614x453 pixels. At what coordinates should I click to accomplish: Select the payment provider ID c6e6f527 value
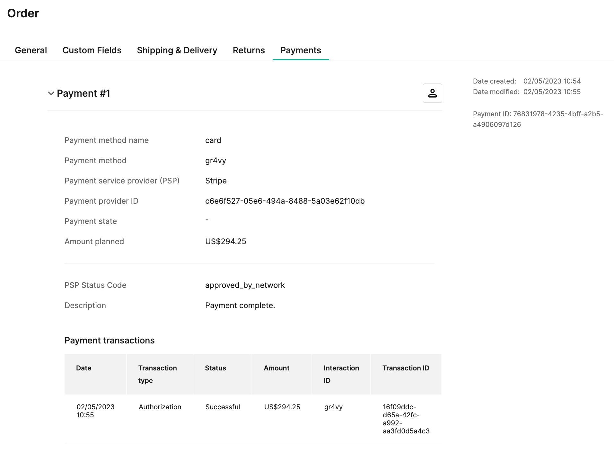pos(285,201)
